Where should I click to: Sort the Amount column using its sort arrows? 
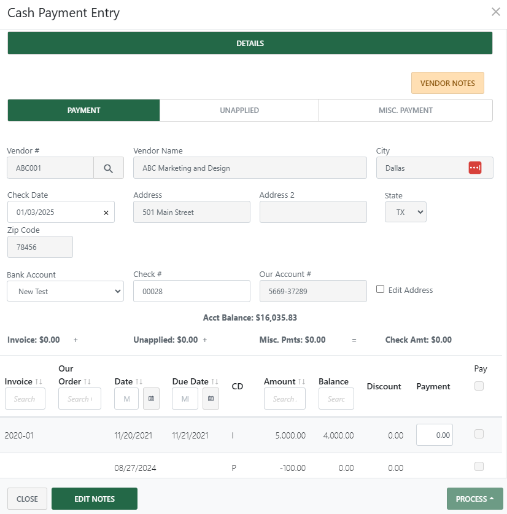tap(299, 381)
